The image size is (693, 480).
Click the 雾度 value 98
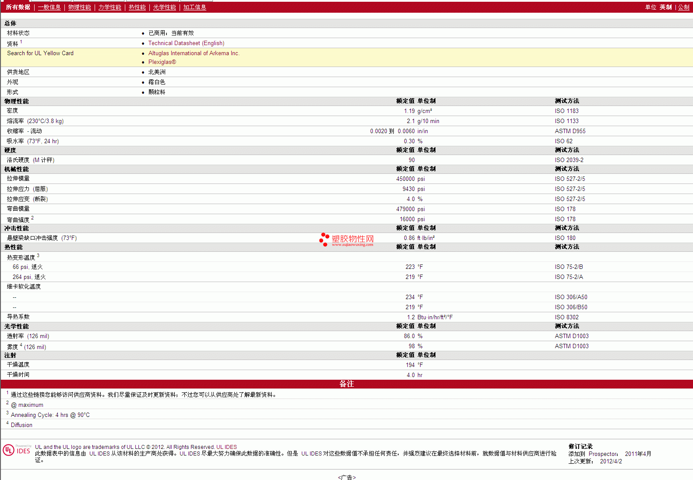point(412,346)
